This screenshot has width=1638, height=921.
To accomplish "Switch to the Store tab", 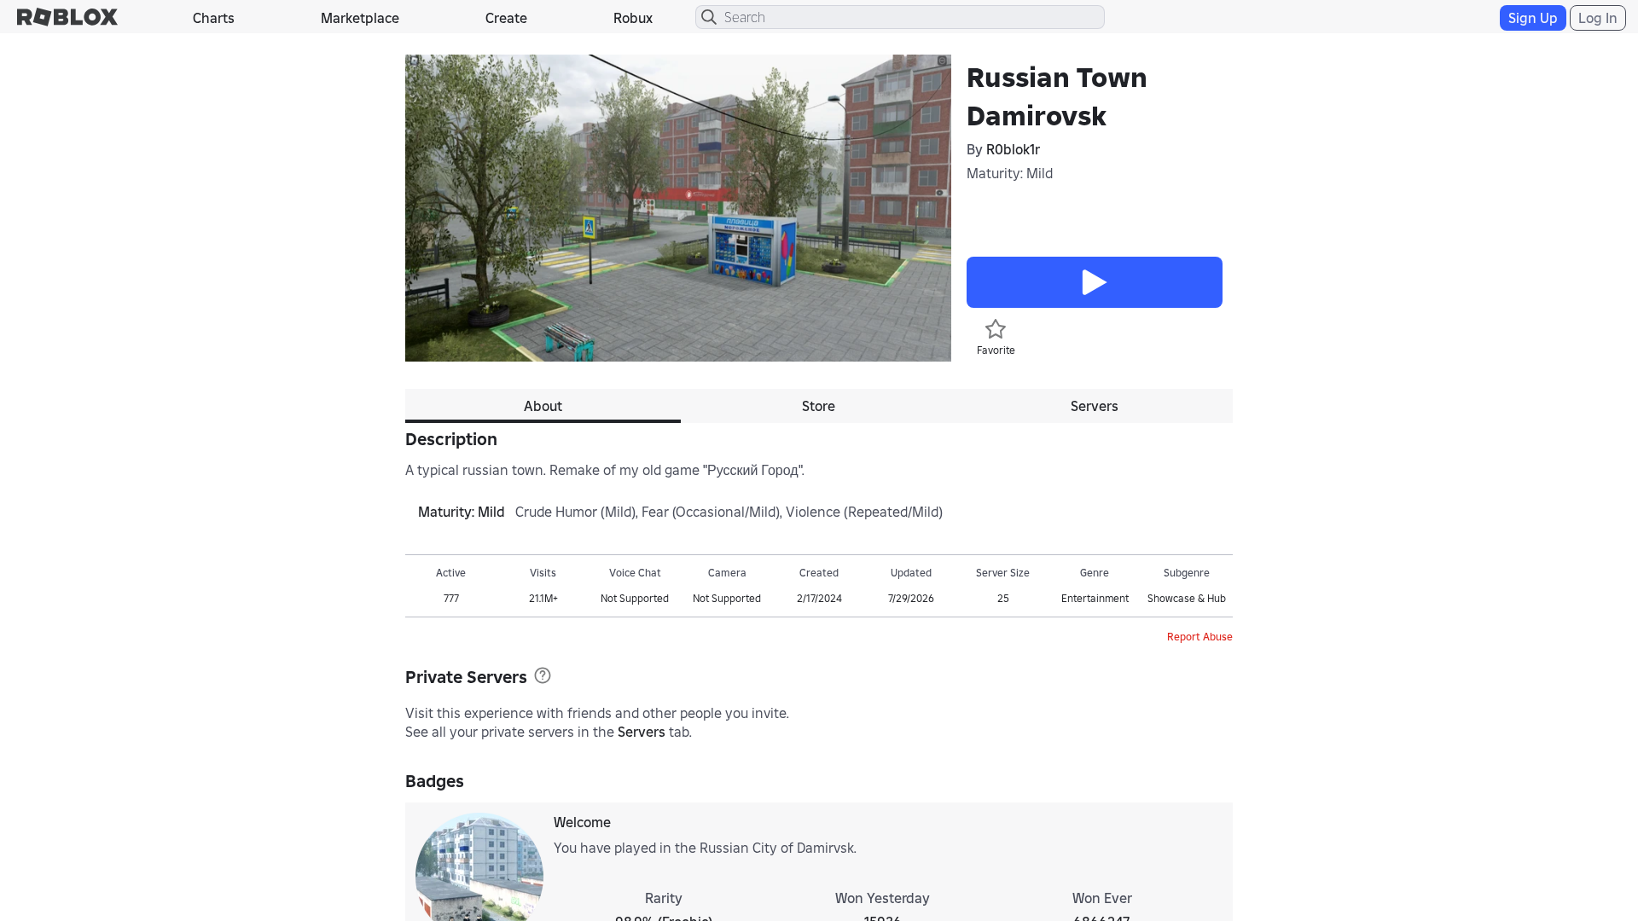I will [x=818, y=406].
